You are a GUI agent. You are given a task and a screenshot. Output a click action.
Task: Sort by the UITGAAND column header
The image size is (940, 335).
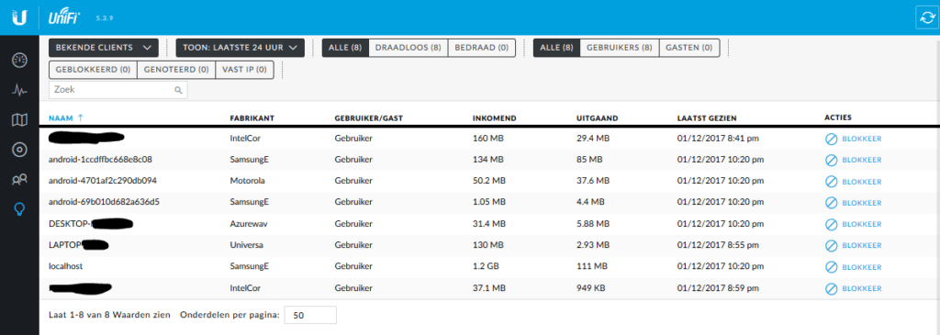[597, 118]
